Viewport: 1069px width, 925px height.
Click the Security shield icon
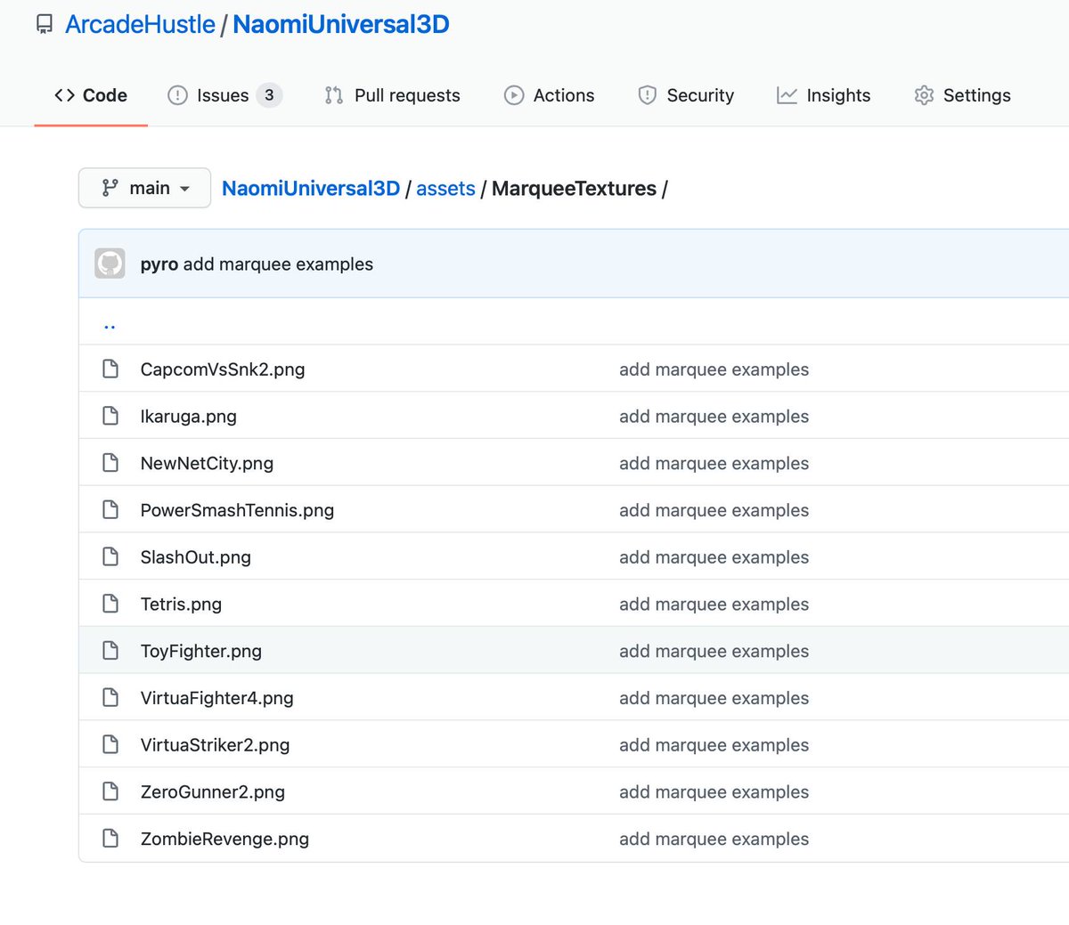(648, 95)
